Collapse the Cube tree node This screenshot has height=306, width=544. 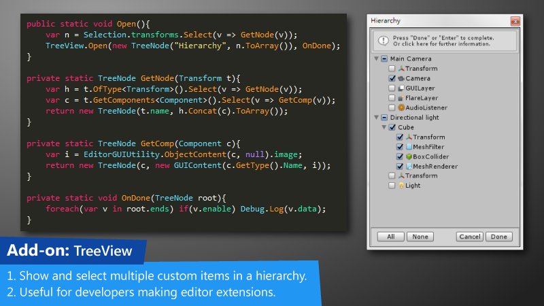pos(384,127)
